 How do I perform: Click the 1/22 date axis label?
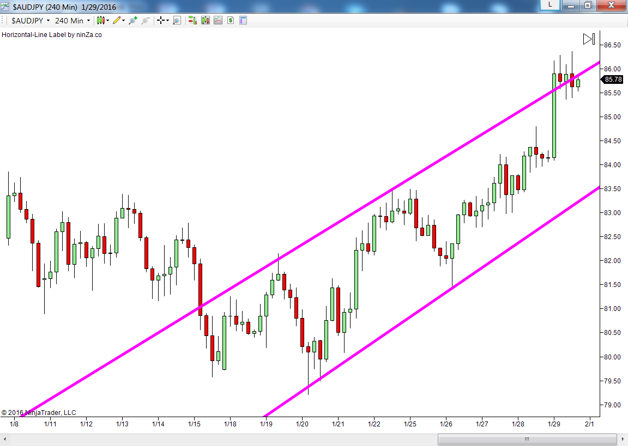[374, 424]
